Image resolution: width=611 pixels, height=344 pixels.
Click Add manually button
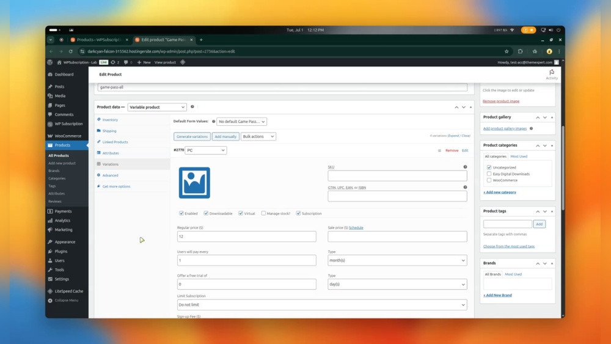click(225, 136)
